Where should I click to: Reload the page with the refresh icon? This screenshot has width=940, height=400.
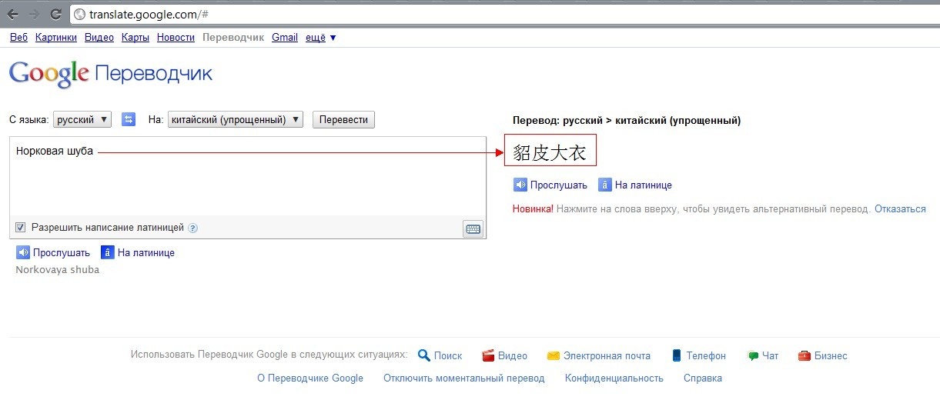tap(55, 15)
